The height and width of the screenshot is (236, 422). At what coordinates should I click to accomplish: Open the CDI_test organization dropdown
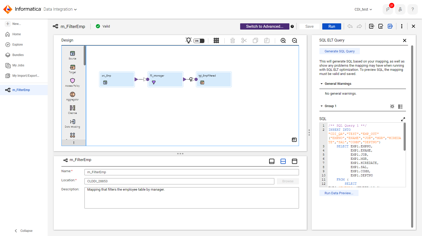tap(363, 9)
